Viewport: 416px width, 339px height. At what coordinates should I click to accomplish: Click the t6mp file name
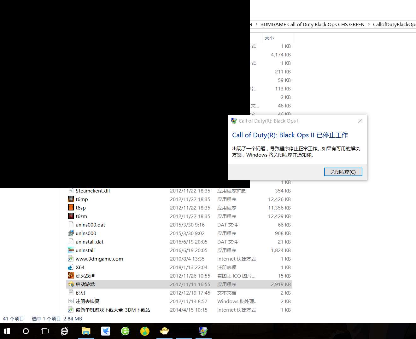tap(82, 199)
